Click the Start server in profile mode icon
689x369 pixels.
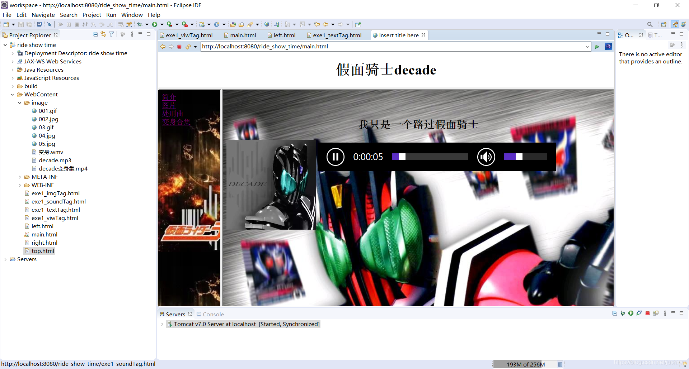click(639, 313)
